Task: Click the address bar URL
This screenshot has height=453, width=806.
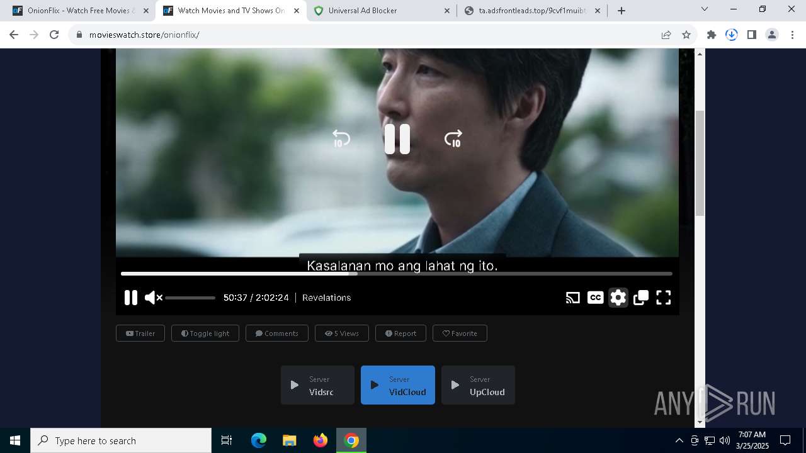Action: click(x=144, y=35)
